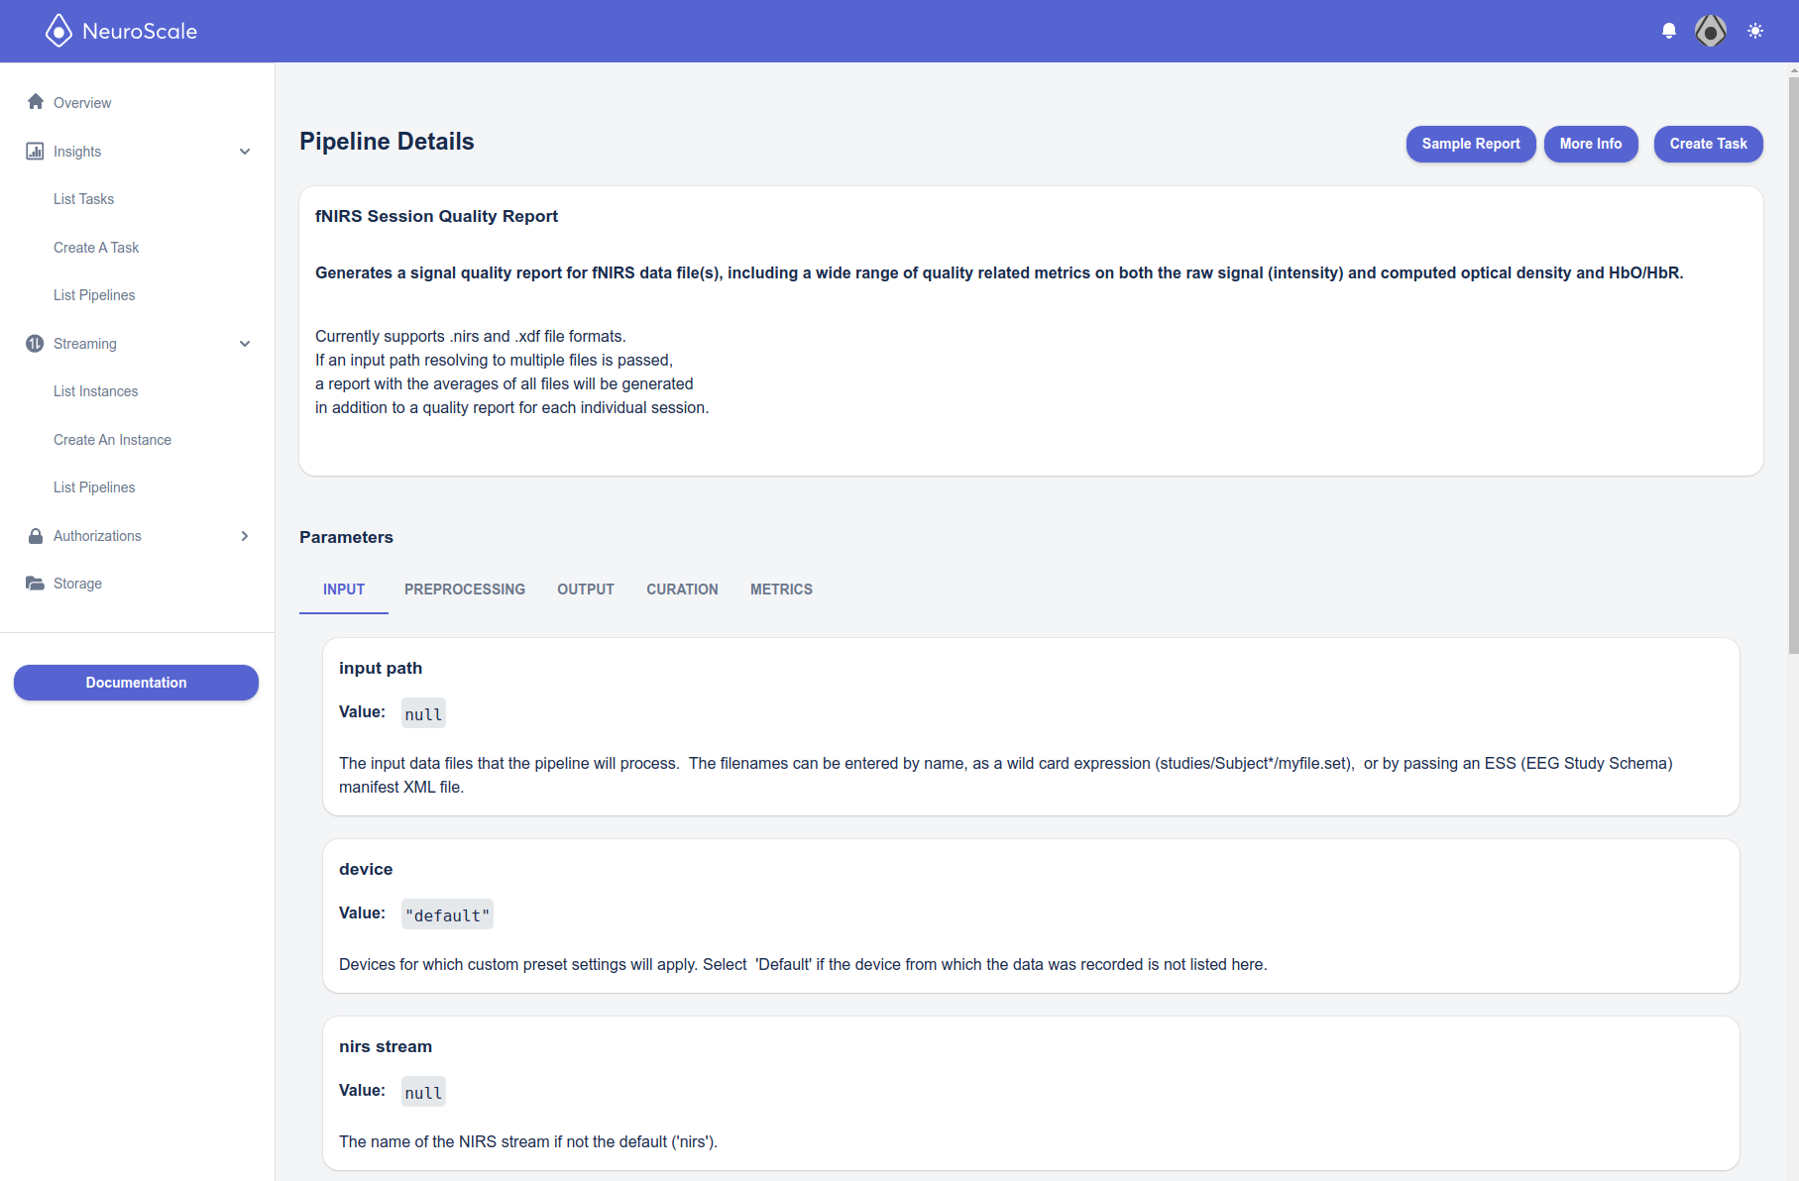
Task: Open the notifications bell
Action: pyautogui.click(x=1669, y=31)
